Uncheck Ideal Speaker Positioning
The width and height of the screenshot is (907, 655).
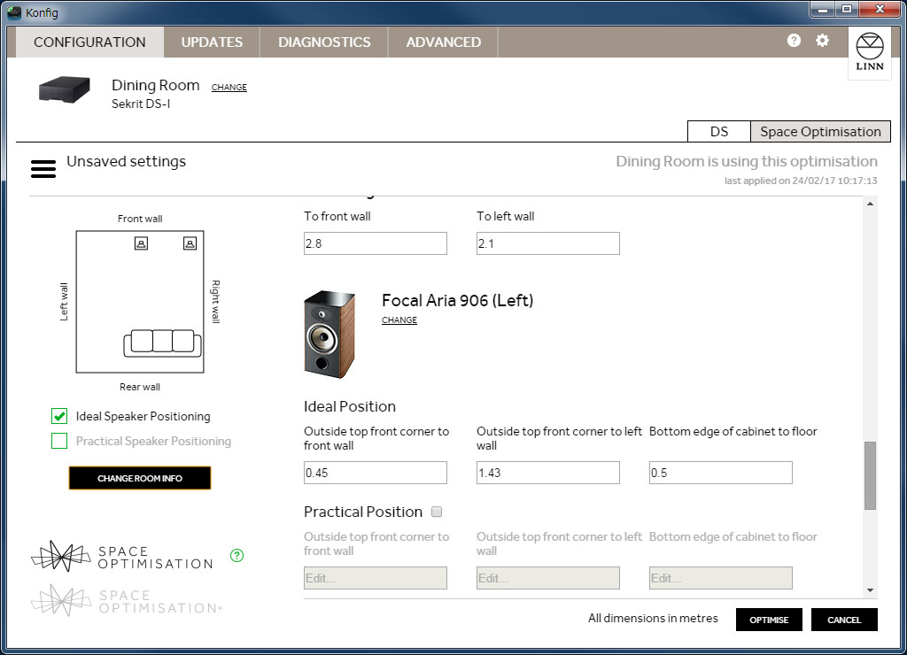pyautogui.click(x=59, y=416)
